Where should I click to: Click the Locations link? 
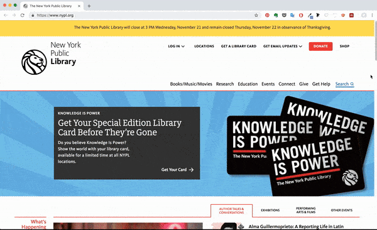204,47
